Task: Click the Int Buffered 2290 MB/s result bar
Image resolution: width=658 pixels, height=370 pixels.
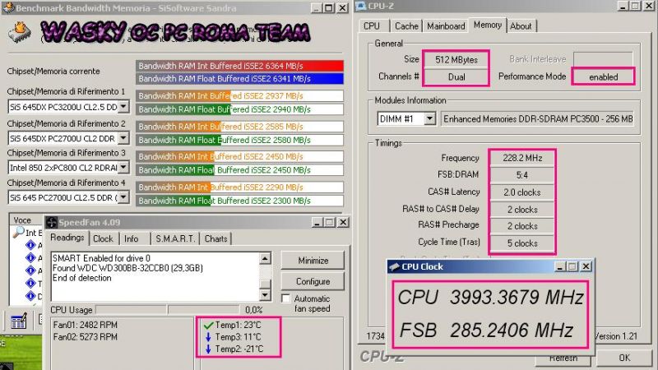Action: click(239, 187)
